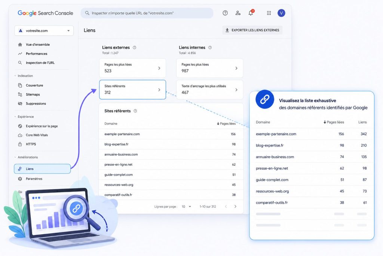
Task: Open Couverture report
Action: (34, 85)
